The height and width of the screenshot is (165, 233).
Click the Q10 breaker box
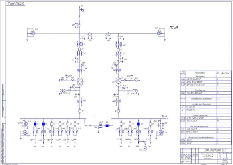tap(75, 124)
